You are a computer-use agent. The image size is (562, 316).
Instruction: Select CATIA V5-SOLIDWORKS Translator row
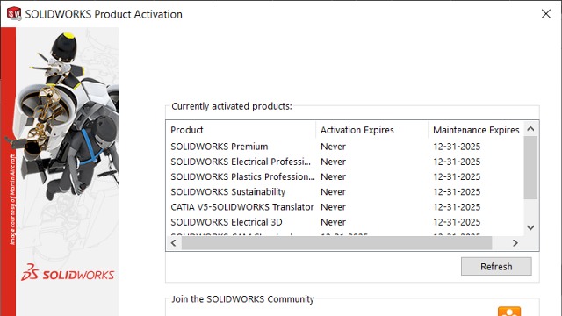tap(345, 207)
